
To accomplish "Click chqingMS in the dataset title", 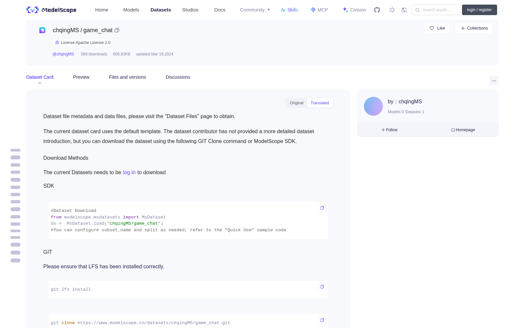I will pos(66,30).
